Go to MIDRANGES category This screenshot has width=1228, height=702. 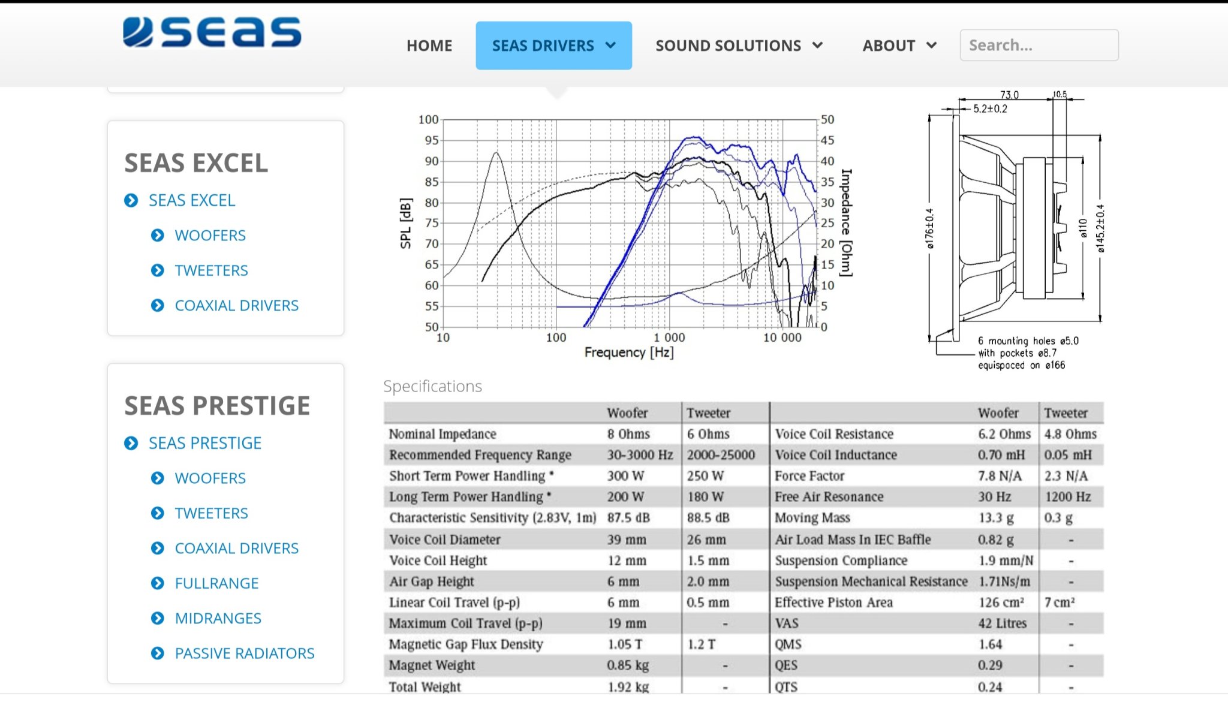[218, 618]
